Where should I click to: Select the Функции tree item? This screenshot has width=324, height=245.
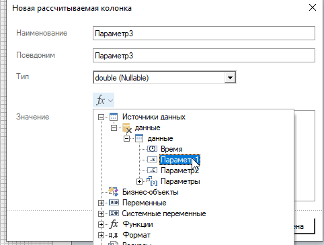pyautogui.click(x=138, y=224)
